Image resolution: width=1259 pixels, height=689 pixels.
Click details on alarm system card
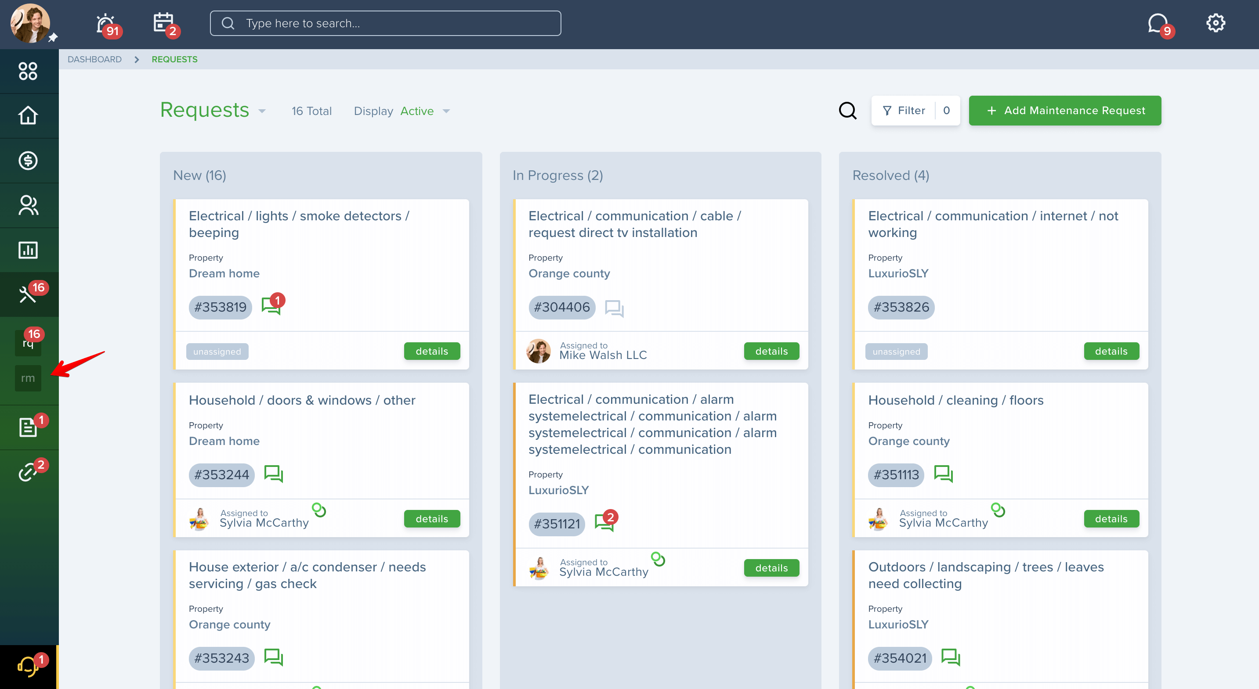[x=771, y=568]
